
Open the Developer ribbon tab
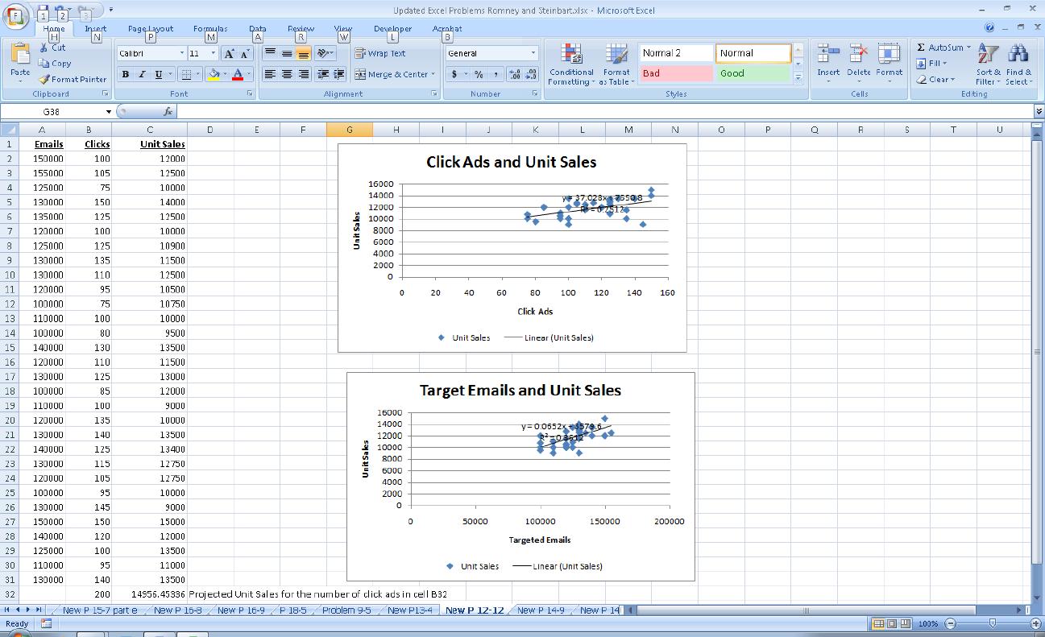tap(392, 28)
